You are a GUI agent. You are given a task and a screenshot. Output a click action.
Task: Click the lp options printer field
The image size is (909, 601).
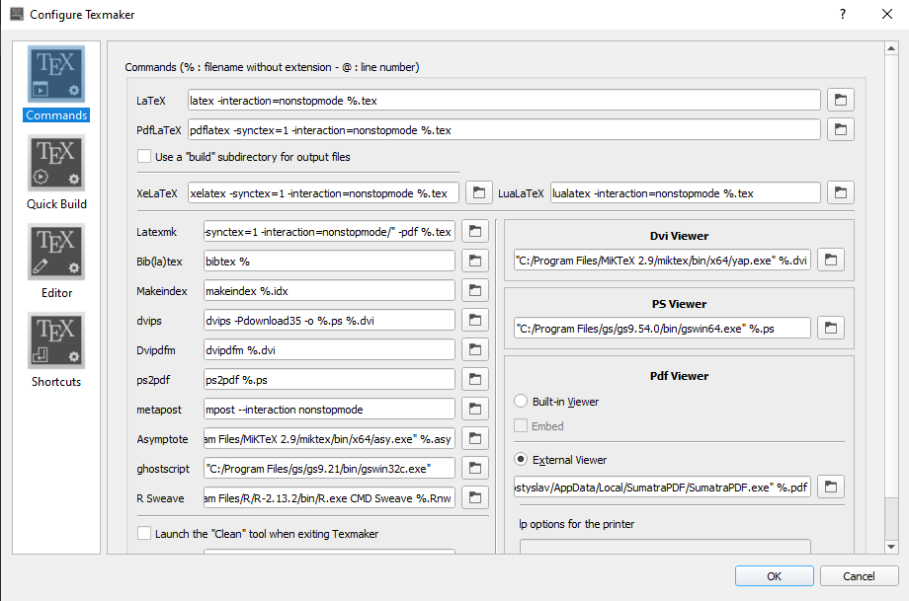tap(665, 546)
